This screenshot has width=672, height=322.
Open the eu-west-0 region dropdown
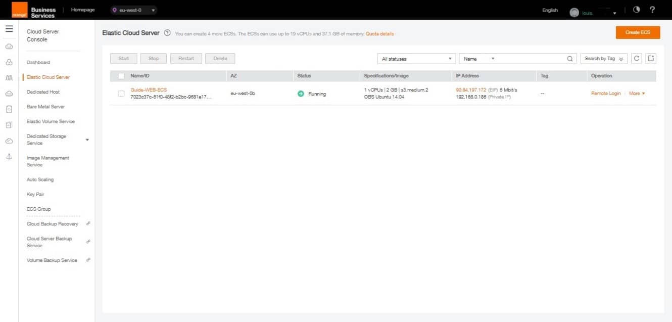tap(133, 10)
